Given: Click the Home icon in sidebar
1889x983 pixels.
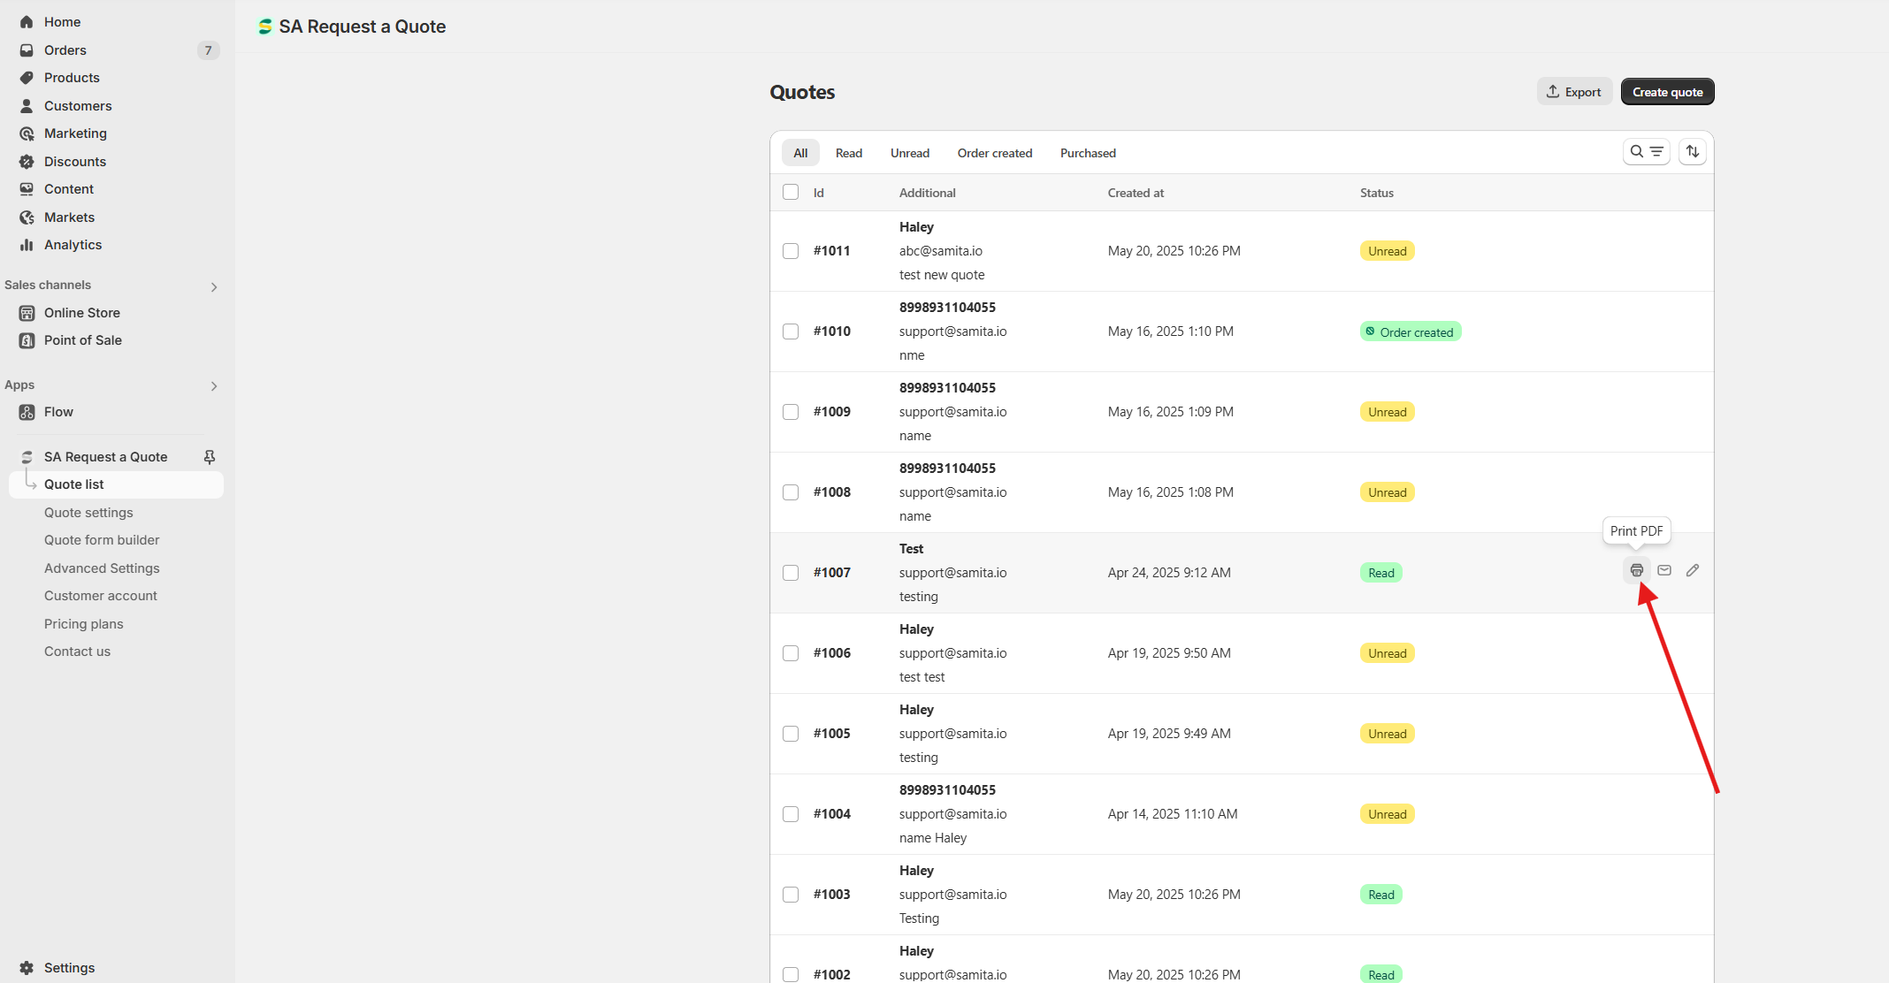Looking at the screenshot, I should point(27,22).
